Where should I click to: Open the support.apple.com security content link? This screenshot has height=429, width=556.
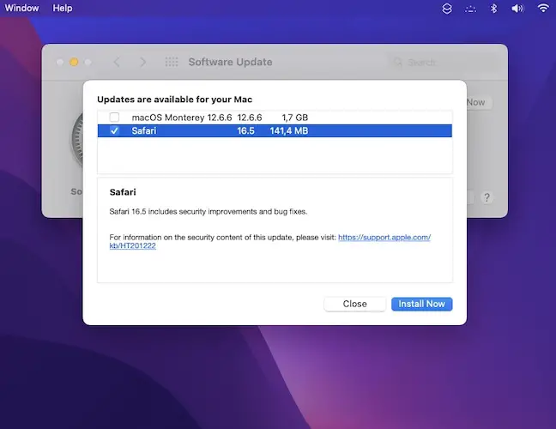click(x=384, y=237)
